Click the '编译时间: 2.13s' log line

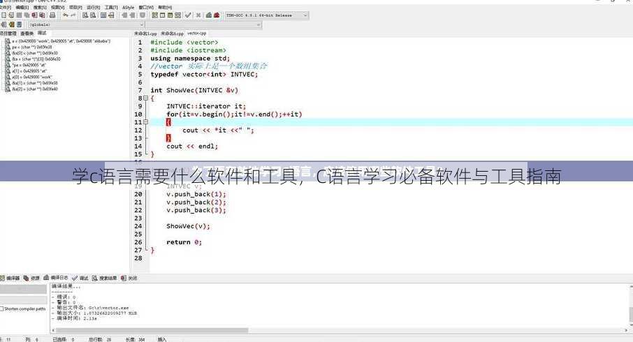tap(74, 318)
